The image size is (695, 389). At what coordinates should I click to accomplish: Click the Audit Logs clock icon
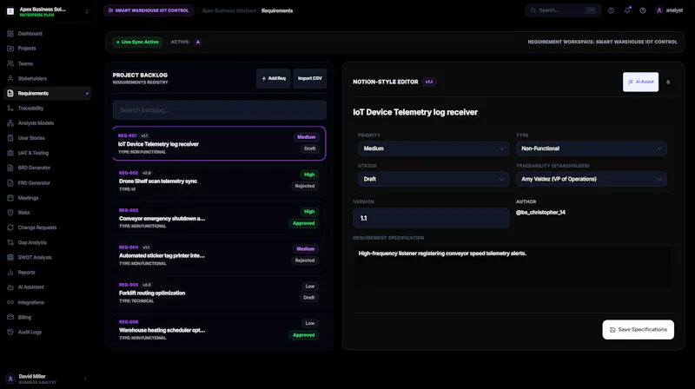pyautogui.click(x=10, y=333)
